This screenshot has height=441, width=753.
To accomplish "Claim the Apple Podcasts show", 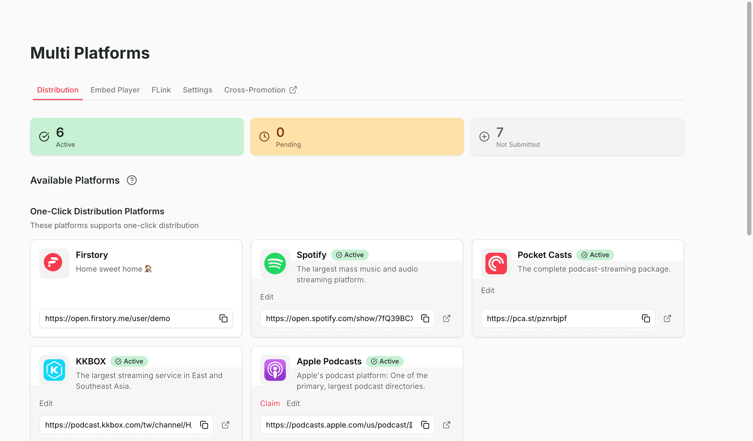I will click(270, 403).
